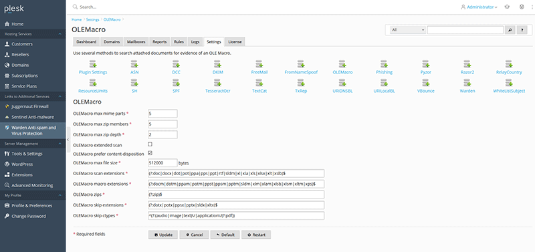Switch to the Reports tab
This screenshot has height=252, width=535.
159,41
